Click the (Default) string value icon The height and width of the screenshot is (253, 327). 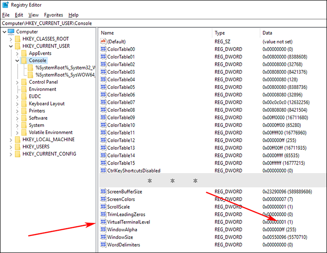103,41
